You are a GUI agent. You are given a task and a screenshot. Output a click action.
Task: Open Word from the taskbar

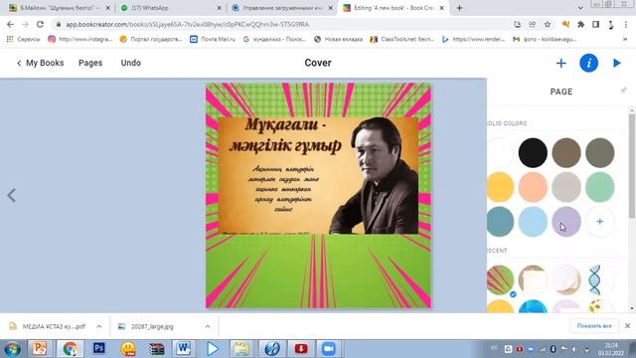click(183, 349)
